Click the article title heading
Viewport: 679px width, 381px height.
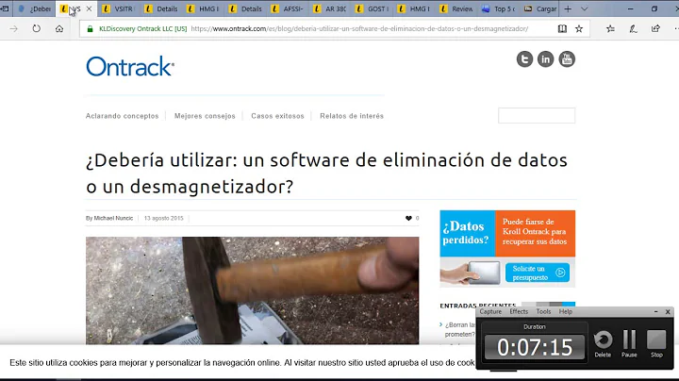click(x=326, y=174)
